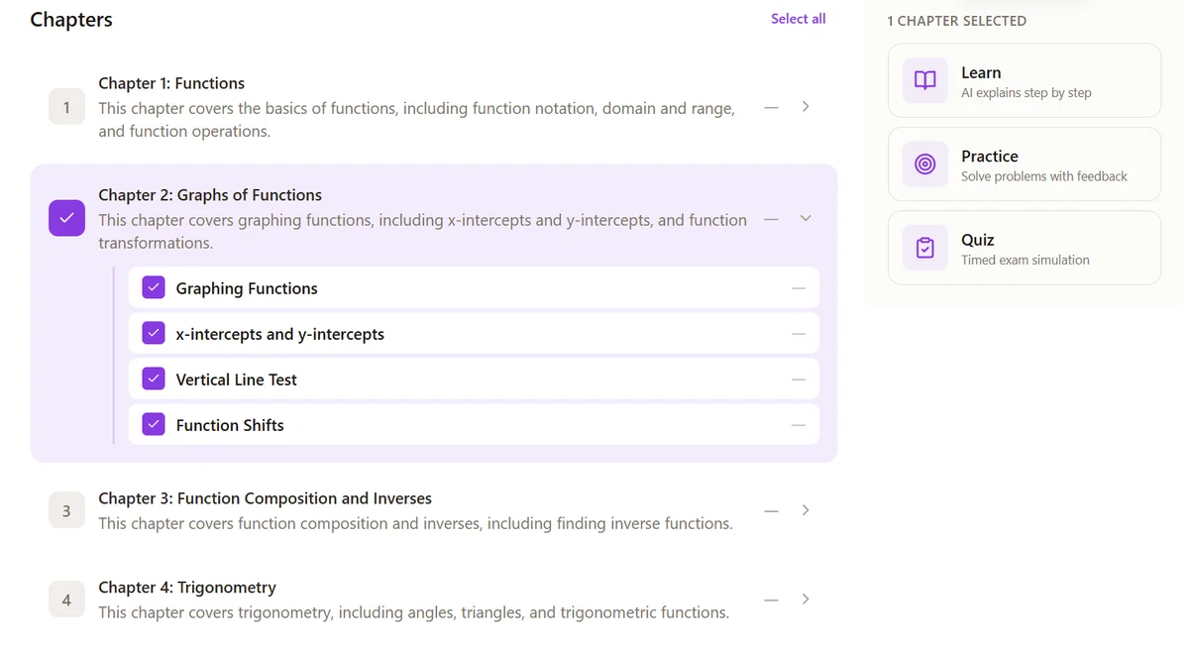Click the Quiz clipboard icon
This screenshot has width=1189, height=652.
tap(924, 248)
